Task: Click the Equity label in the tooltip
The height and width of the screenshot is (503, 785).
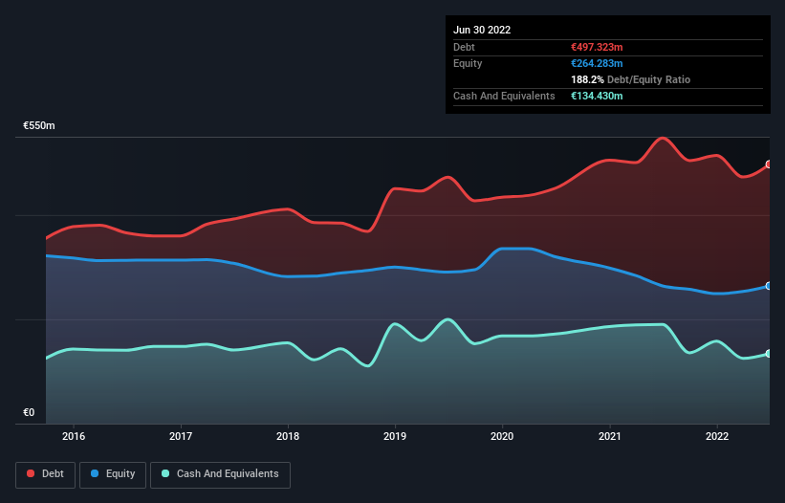Action: (x=468, y=63)
